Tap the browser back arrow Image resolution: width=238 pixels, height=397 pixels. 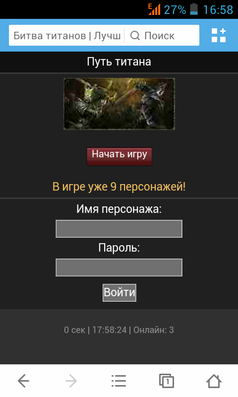(x=23, y=381)
